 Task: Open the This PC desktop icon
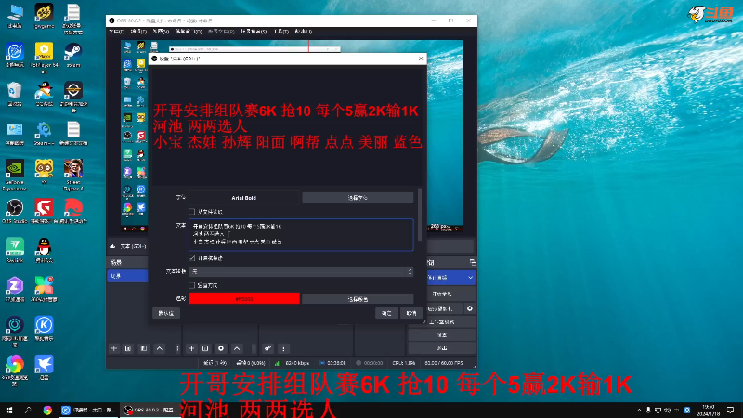pos(15,16)
